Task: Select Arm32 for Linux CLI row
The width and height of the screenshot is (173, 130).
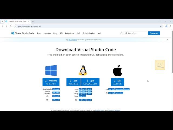Action: pyautogui.click(x=84, y=100)
